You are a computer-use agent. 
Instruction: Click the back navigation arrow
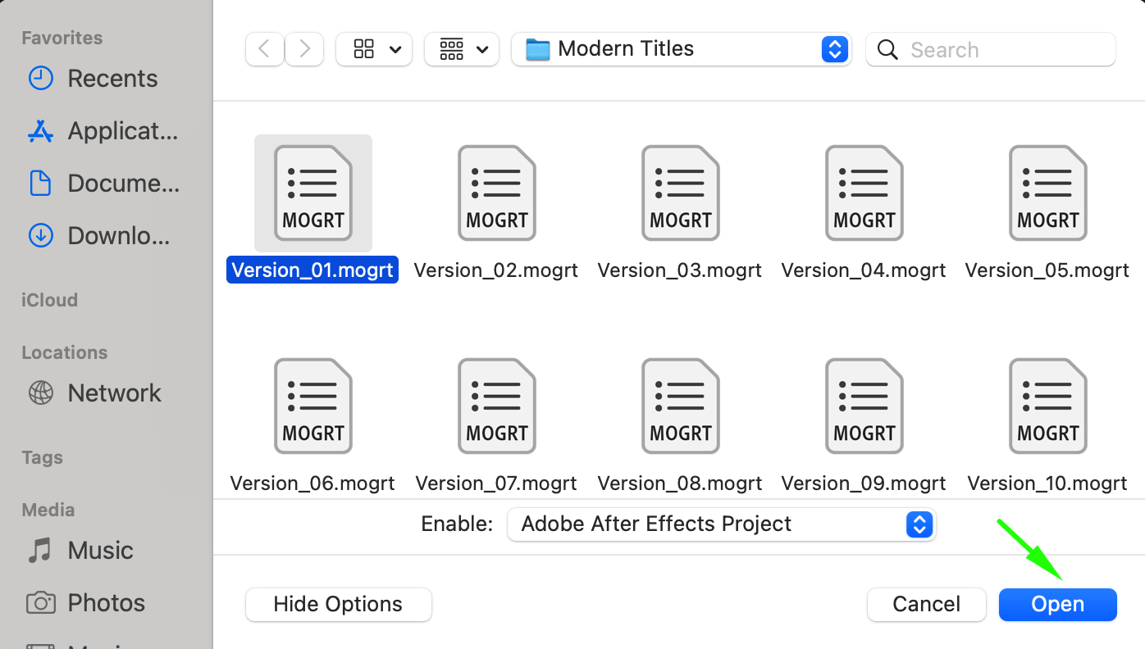[x=264, y=49]
